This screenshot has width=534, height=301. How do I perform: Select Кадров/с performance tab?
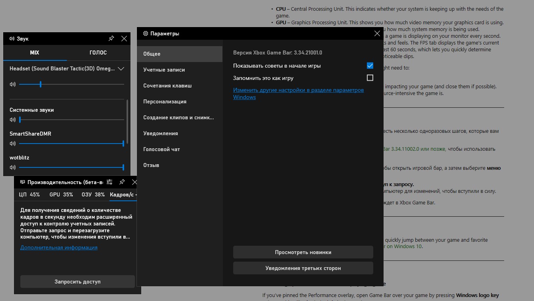[x=123, y=195]
